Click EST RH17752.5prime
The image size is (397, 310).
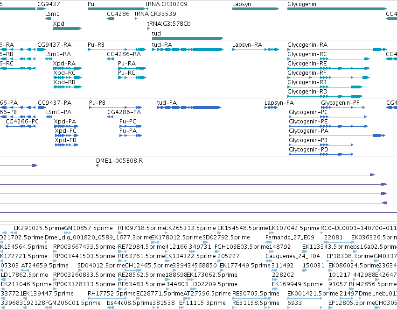click(x=111, y=294)
